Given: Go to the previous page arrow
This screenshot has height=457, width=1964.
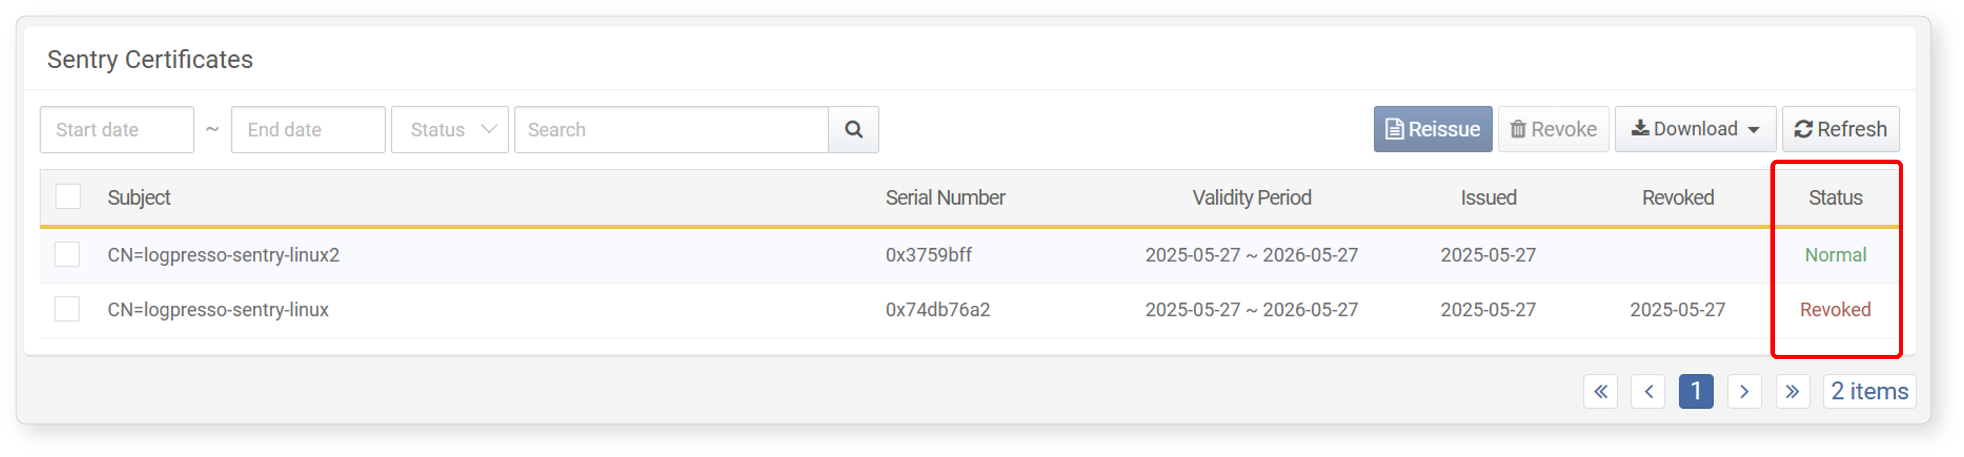Looking at the screenshot, I should 1648,391.
